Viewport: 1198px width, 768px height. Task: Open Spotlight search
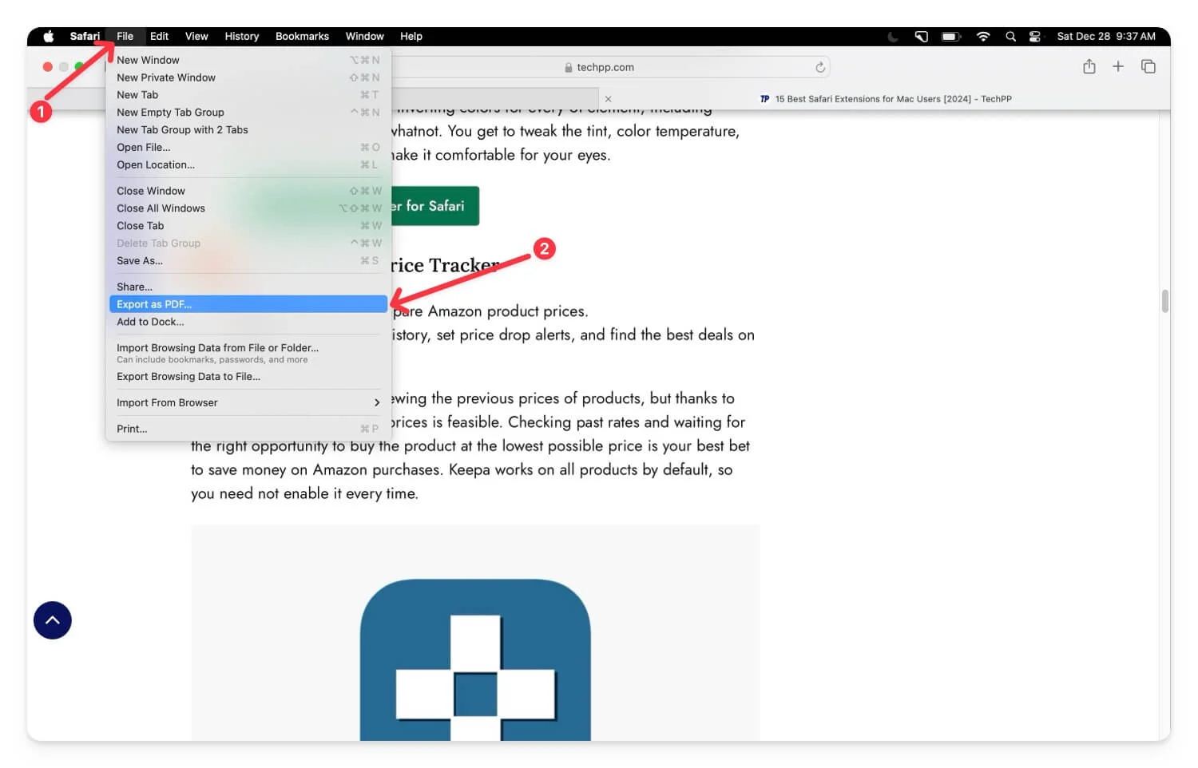[1010, 36]
